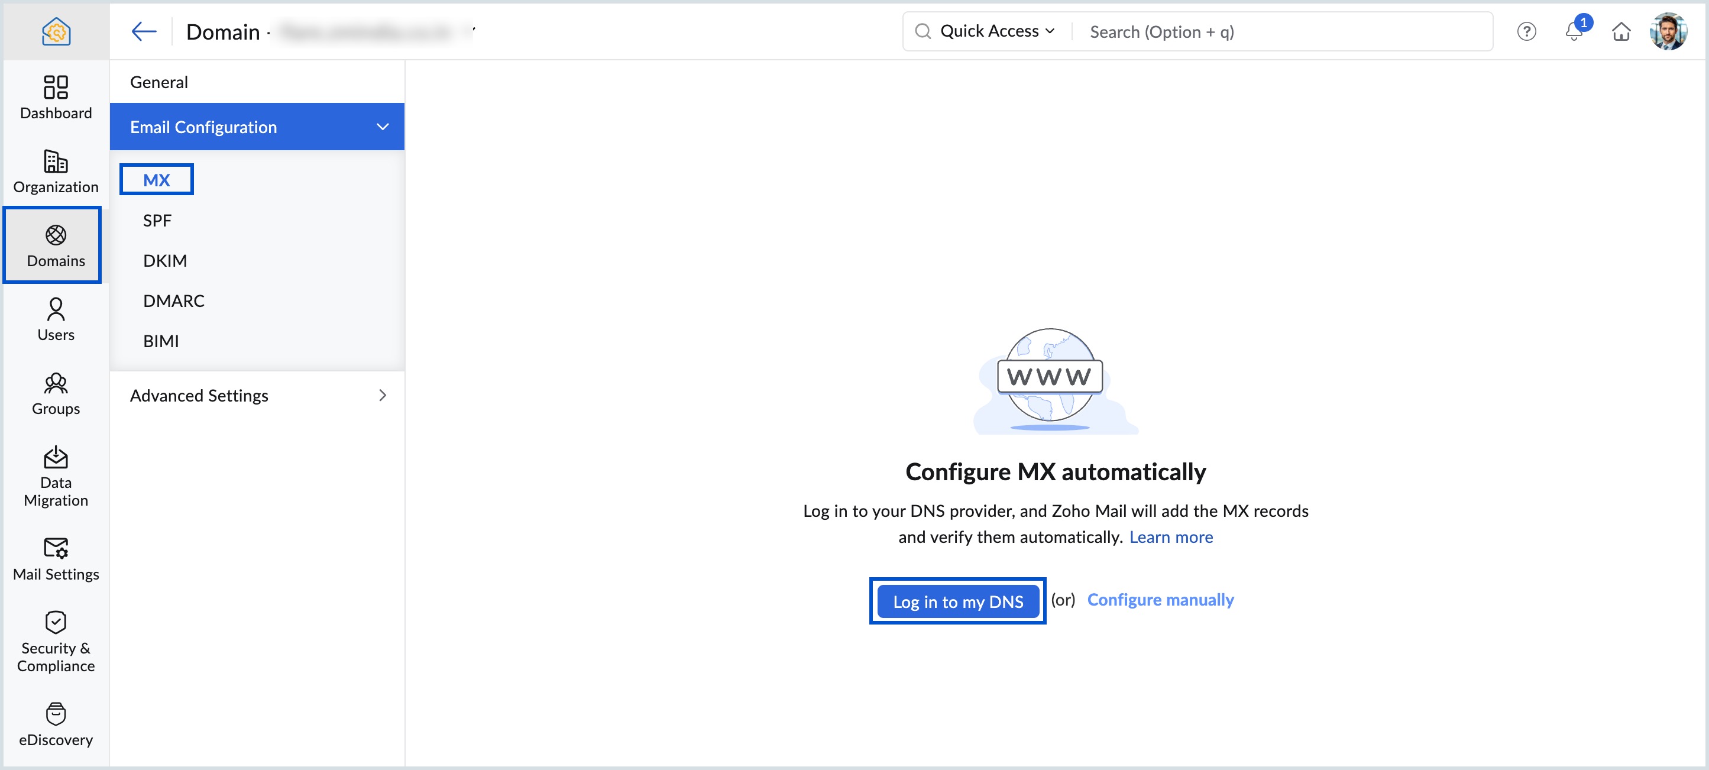
Task: Open the Users section
Action: pyautogui.click(x=55, y=319)
